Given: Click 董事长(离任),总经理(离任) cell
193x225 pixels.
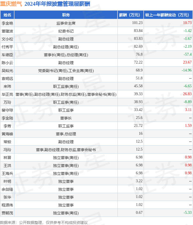Looking at the screenshot, I should point(66,55).
